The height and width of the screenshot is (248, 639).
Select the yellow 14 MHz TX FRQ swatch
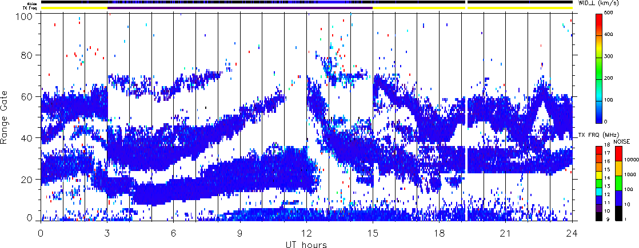(598, 177)
